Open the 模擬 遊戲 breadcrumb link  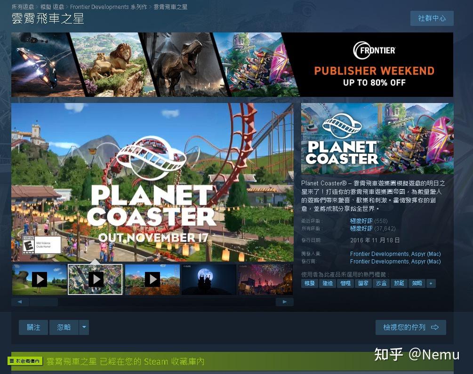52,7
